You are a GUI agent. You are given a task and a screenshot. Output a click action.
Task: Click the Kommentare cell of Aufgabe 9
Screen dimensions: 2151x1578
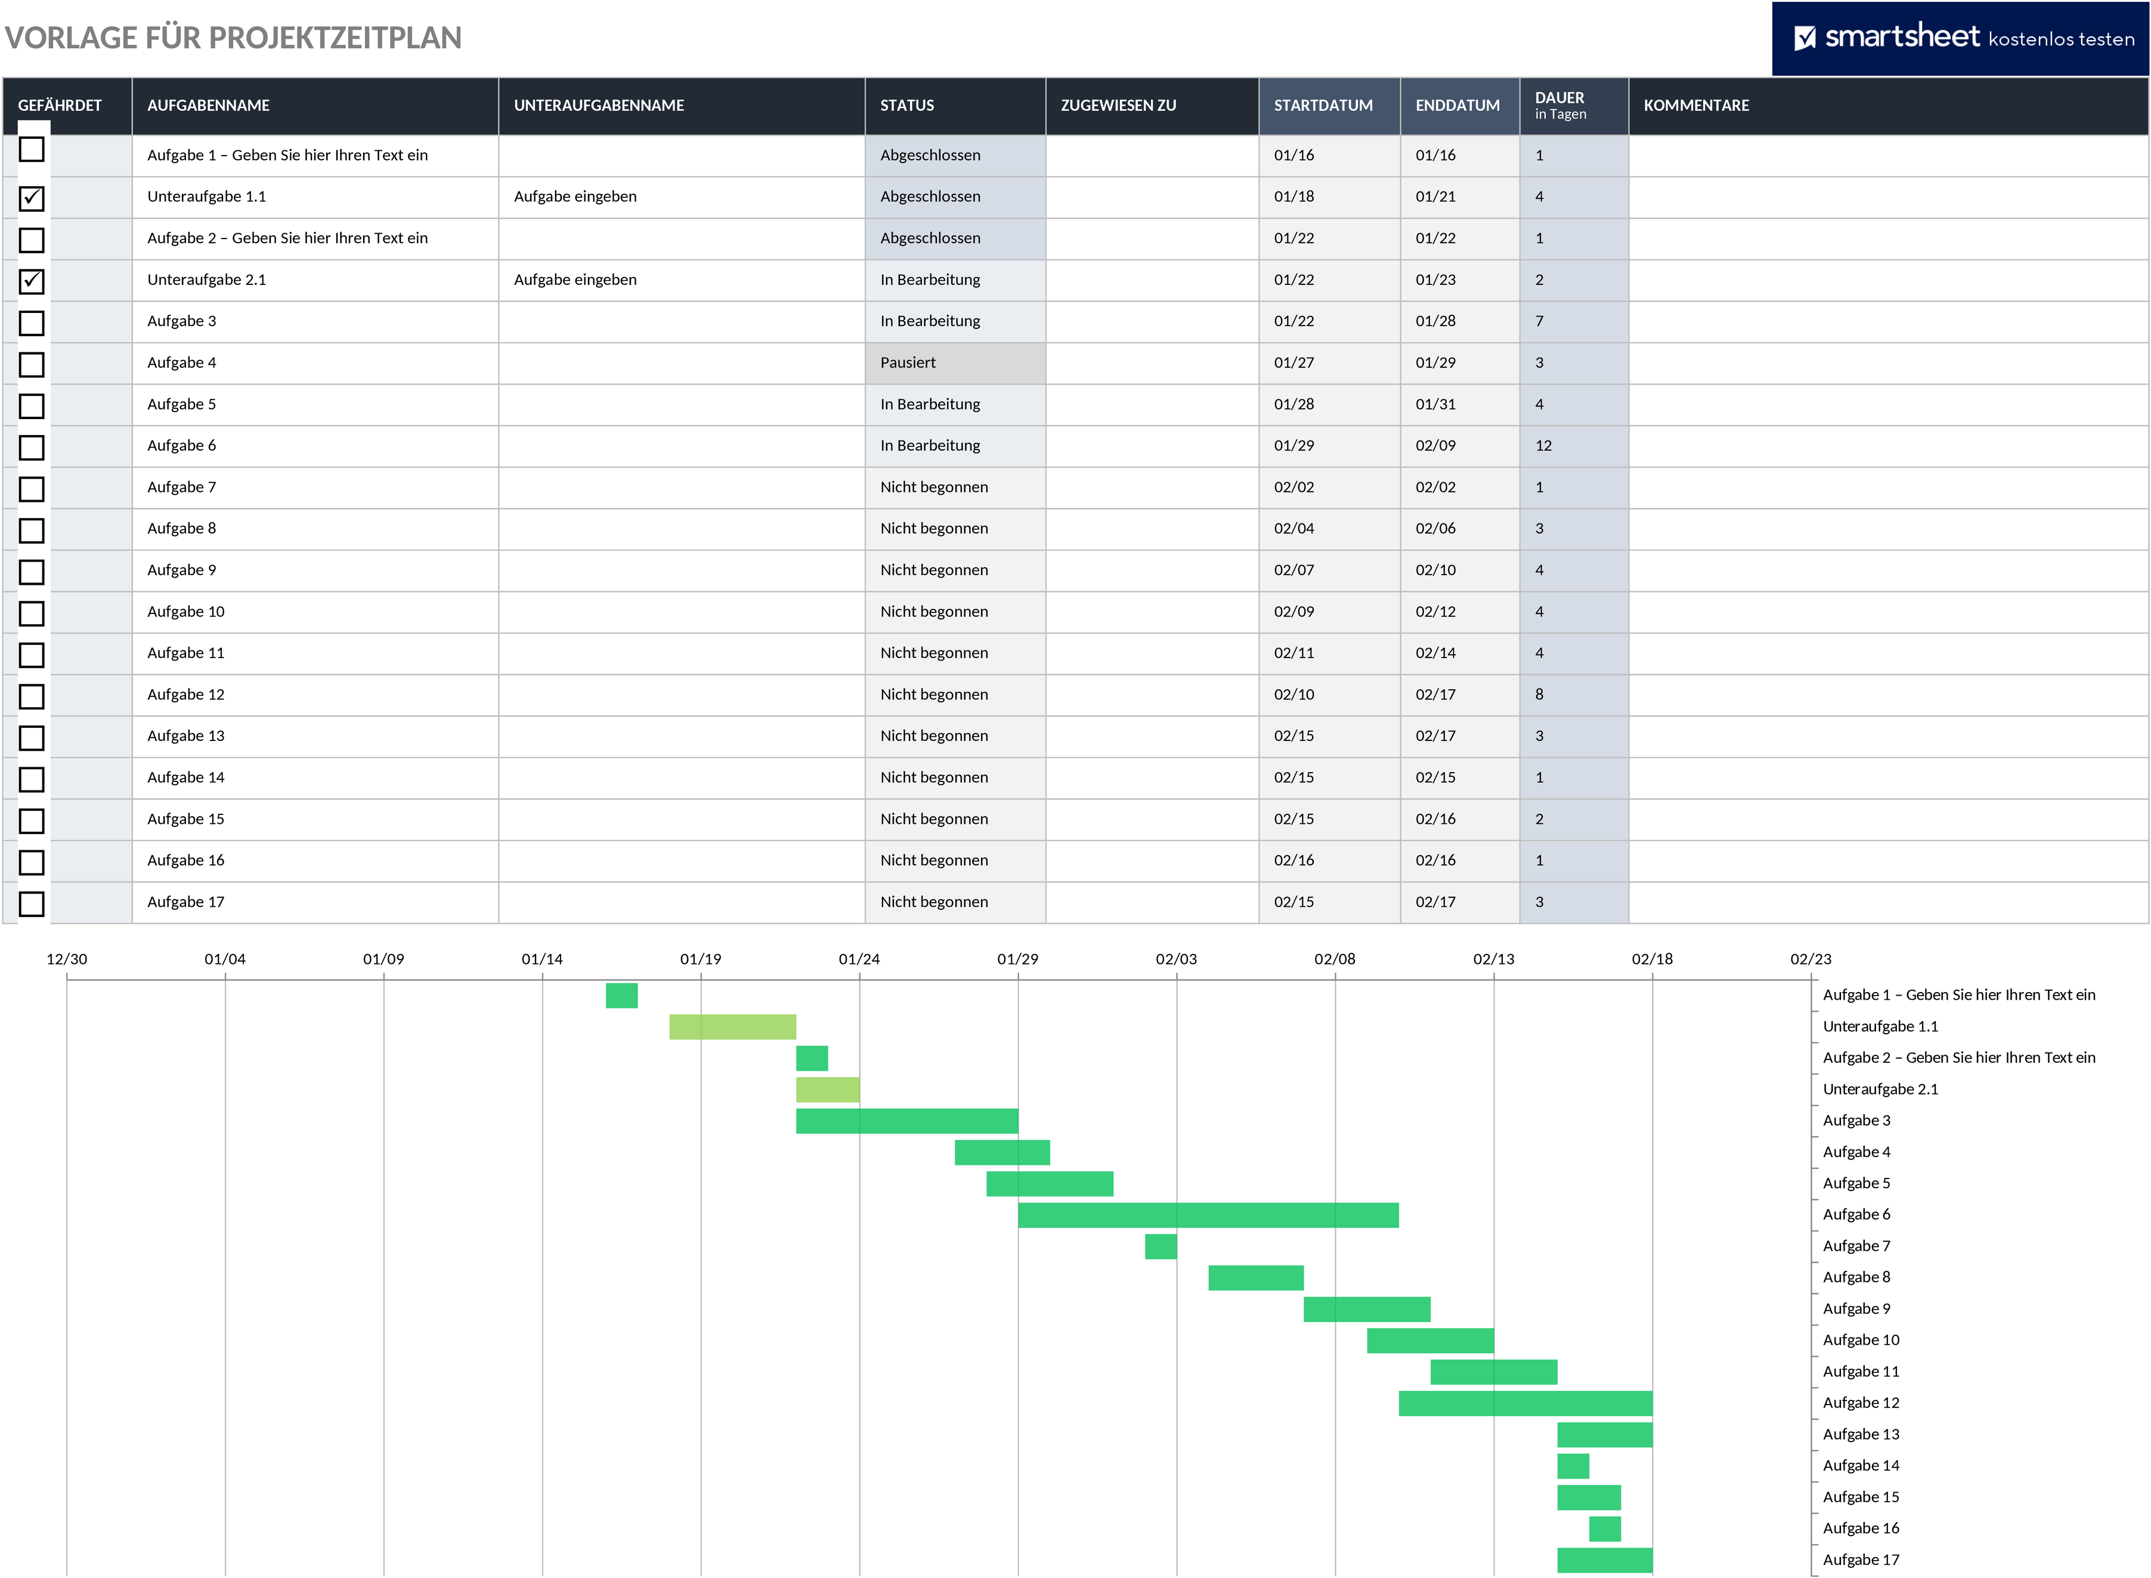point(1888,571)
